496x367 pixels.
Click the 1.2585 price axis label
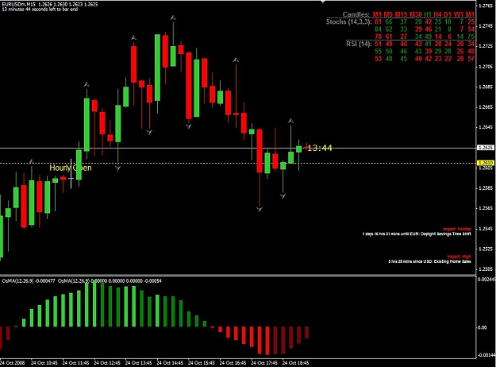pos(486,188)
